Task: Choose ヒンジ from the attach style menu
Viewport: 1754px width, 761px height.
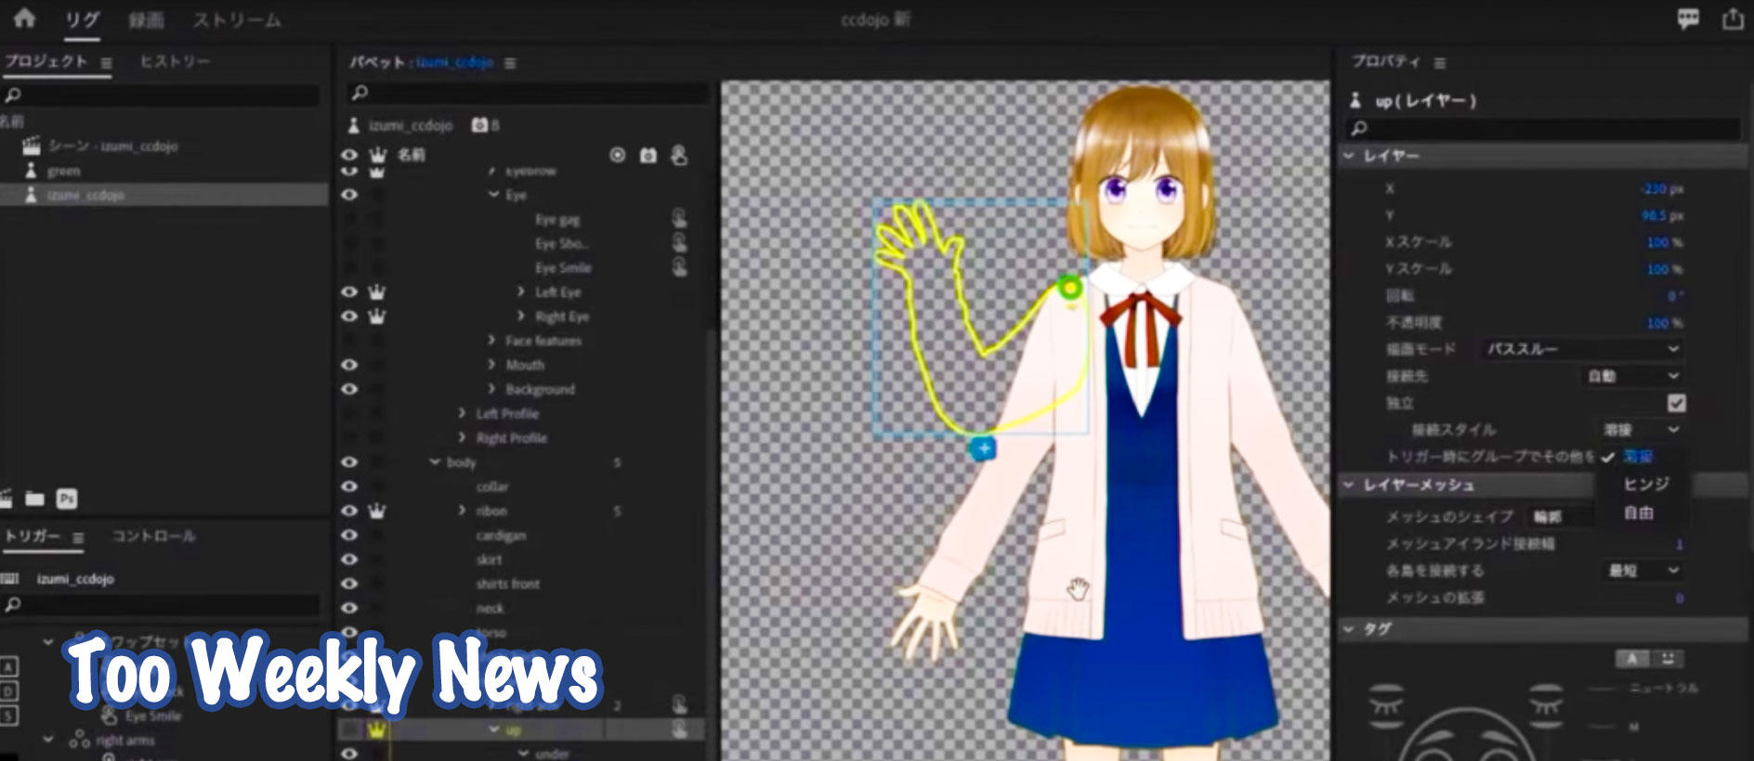Action: (1646, 484)
